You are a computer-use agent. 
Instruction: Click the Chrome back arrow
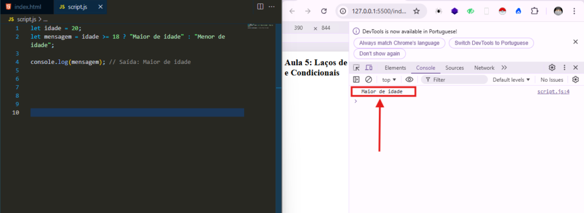[292, 11]
